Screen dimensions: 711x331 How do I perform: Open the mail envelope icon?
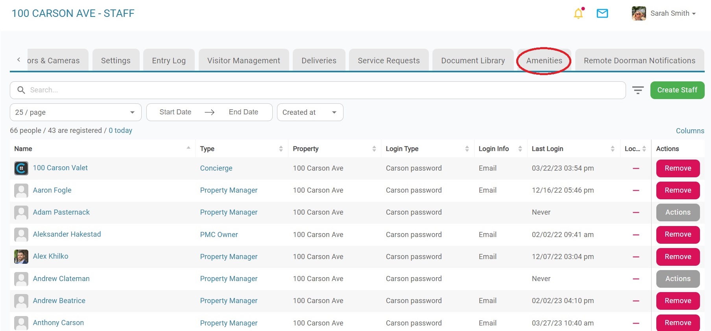602,14
